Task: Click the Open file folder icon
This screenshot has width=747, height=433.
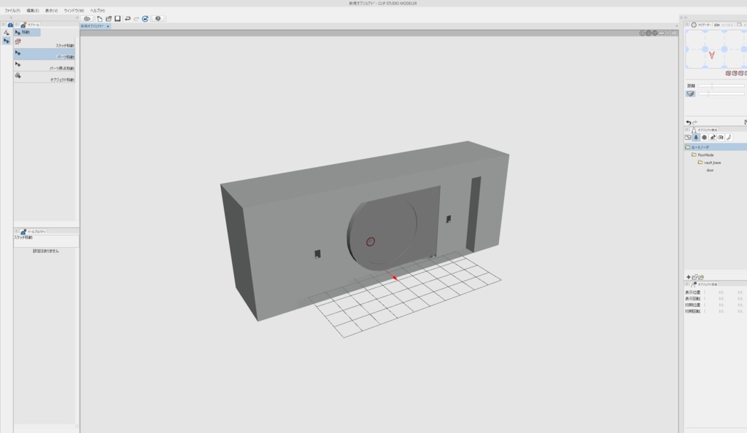Action: pos(109,18)
